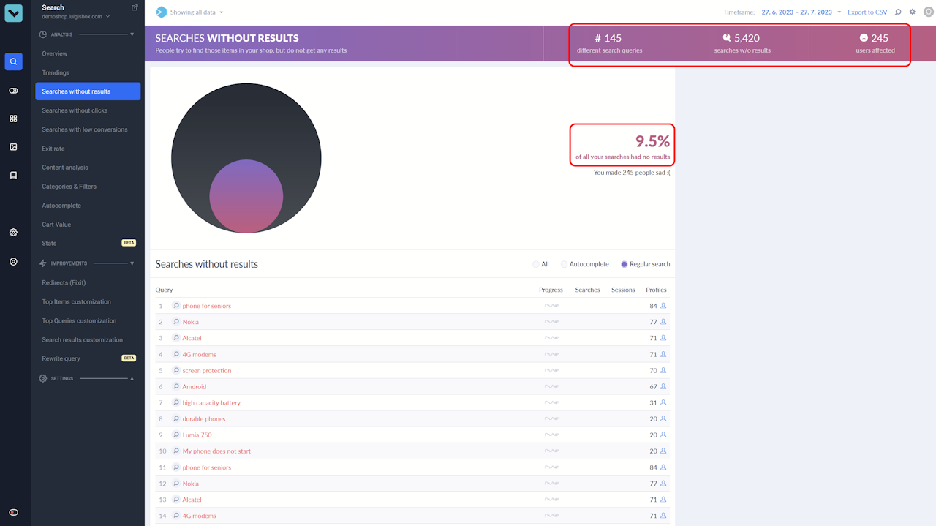936x526 pixels.
Task: Open external link icon beside Search title
Action: click(x=135, y=7)
